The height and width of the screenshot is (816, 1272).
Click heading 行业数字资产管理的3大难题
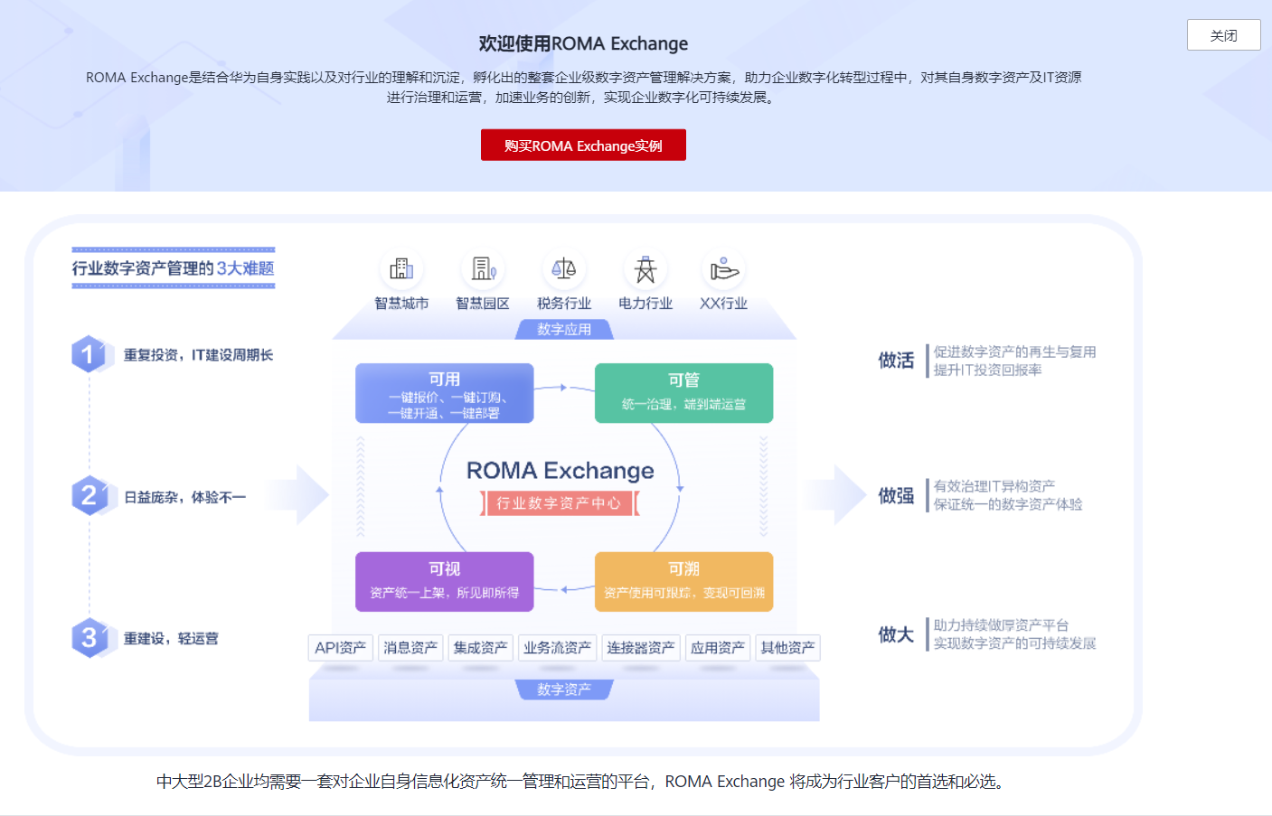(x=174, y=268)
